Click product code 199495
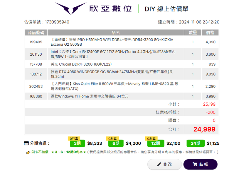Image resolution: width=229 pixels, height=173 pixels. [x=36, y=42]
